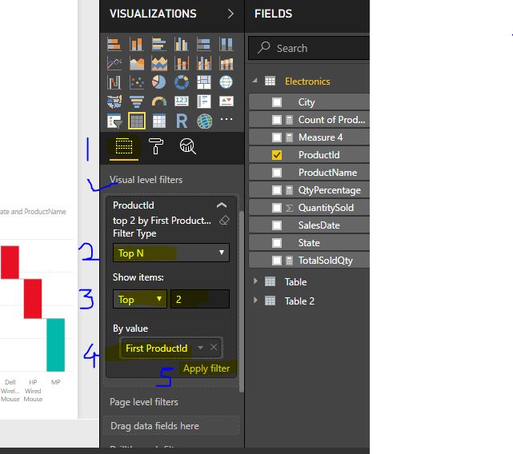Choose the Area chart visual

coord(136,63)
